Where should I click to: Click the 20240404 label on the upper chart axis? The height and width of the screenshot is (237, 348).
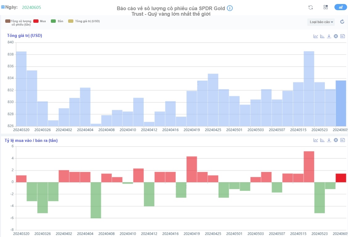(x=85, y=130)
